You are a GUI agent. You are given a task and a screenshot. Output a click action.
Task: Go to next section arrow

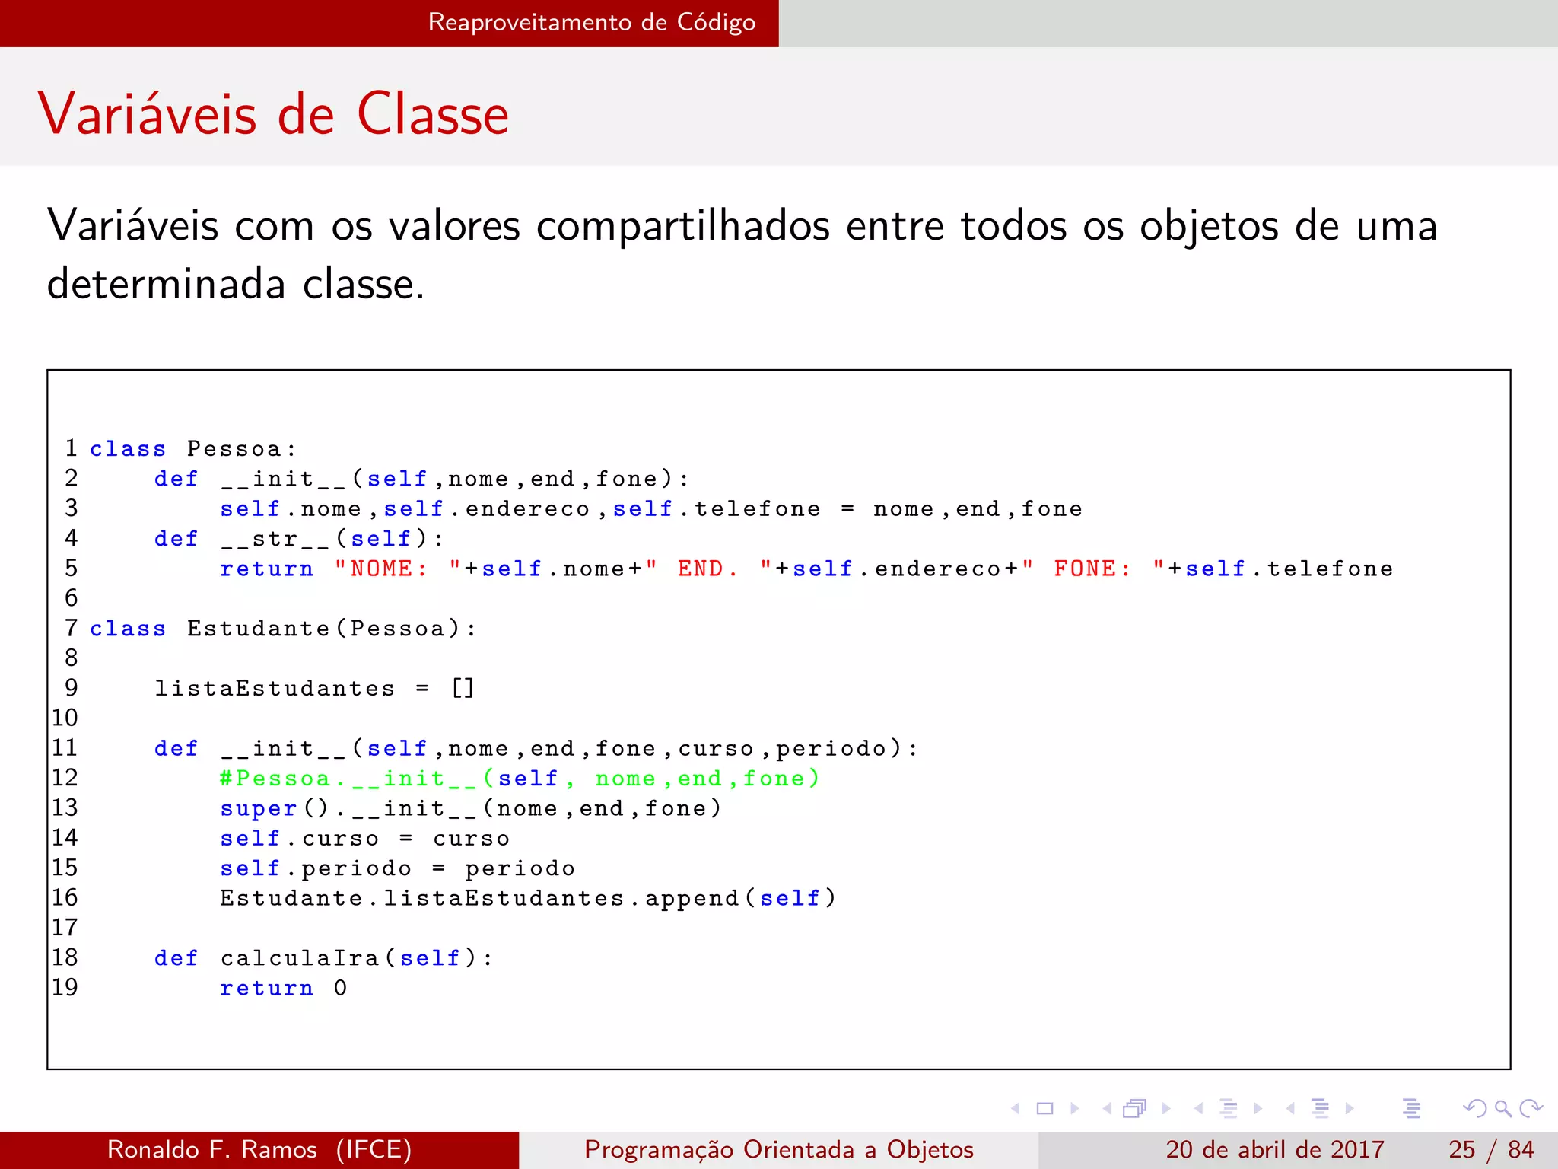pyautogui.click(x=1350, y=1108)
